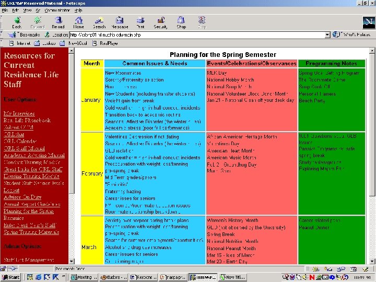The image size is (376, 282).
Task: Click the main page scroll-down arrow
Action: click(372, 262)
